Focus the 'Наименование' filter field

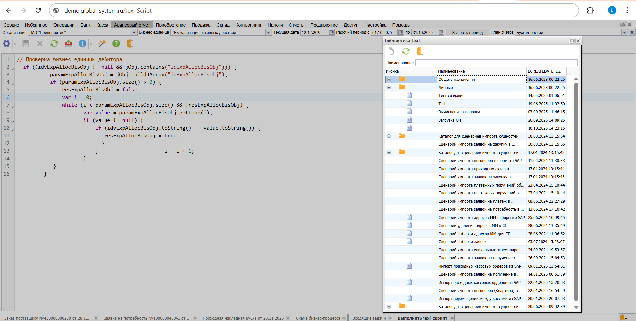(496, 63)
